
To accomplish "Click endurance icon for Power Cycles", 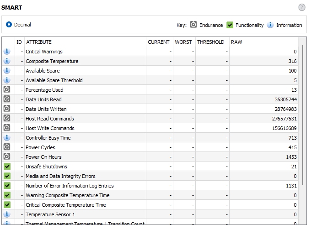I will coord(7,147).
